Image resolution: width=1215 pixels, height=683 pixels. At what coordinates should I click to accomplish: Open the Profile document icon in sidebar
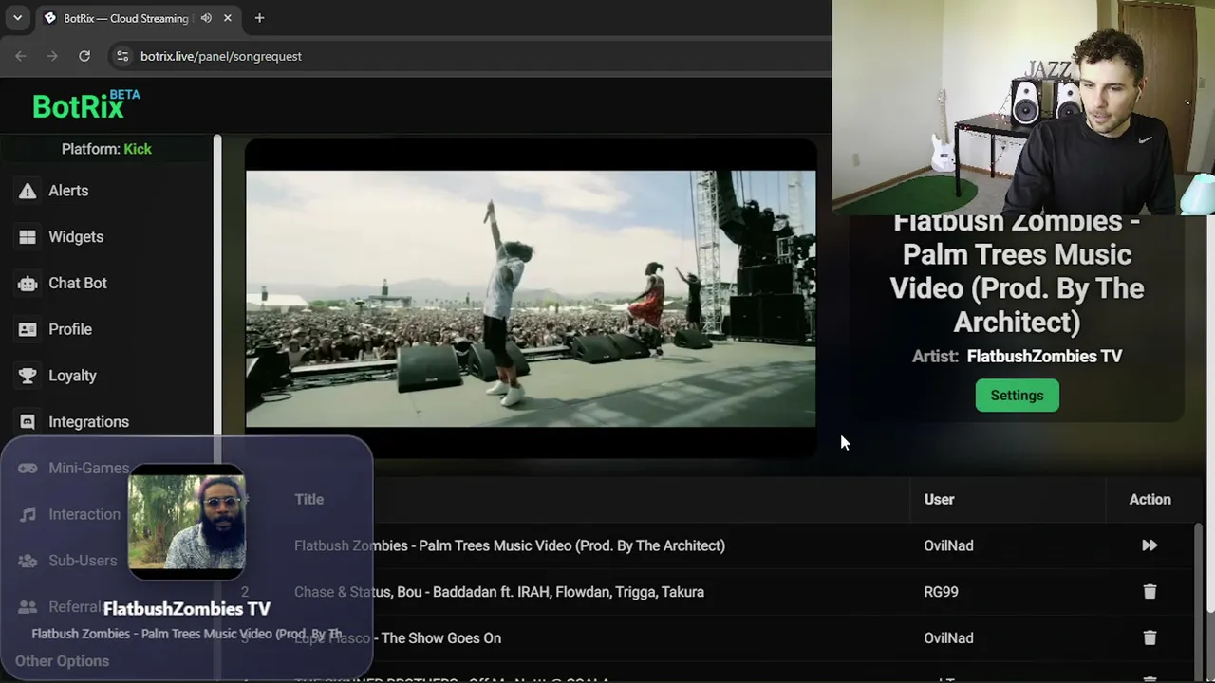point(28,329)
